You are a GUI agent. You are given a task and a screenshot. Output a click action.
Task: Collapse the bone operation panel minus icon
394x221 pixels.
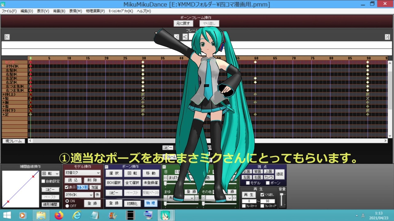point(107,167)
